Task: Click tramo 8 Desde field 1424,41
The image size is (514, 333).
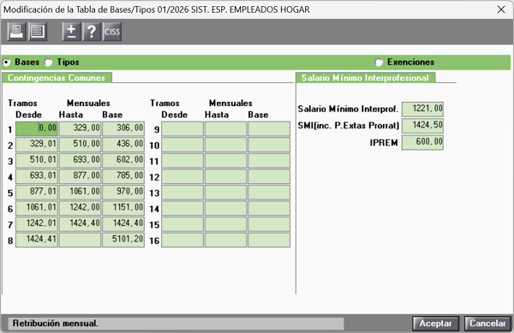Action: pyautogui.click(x=37, y=240)
